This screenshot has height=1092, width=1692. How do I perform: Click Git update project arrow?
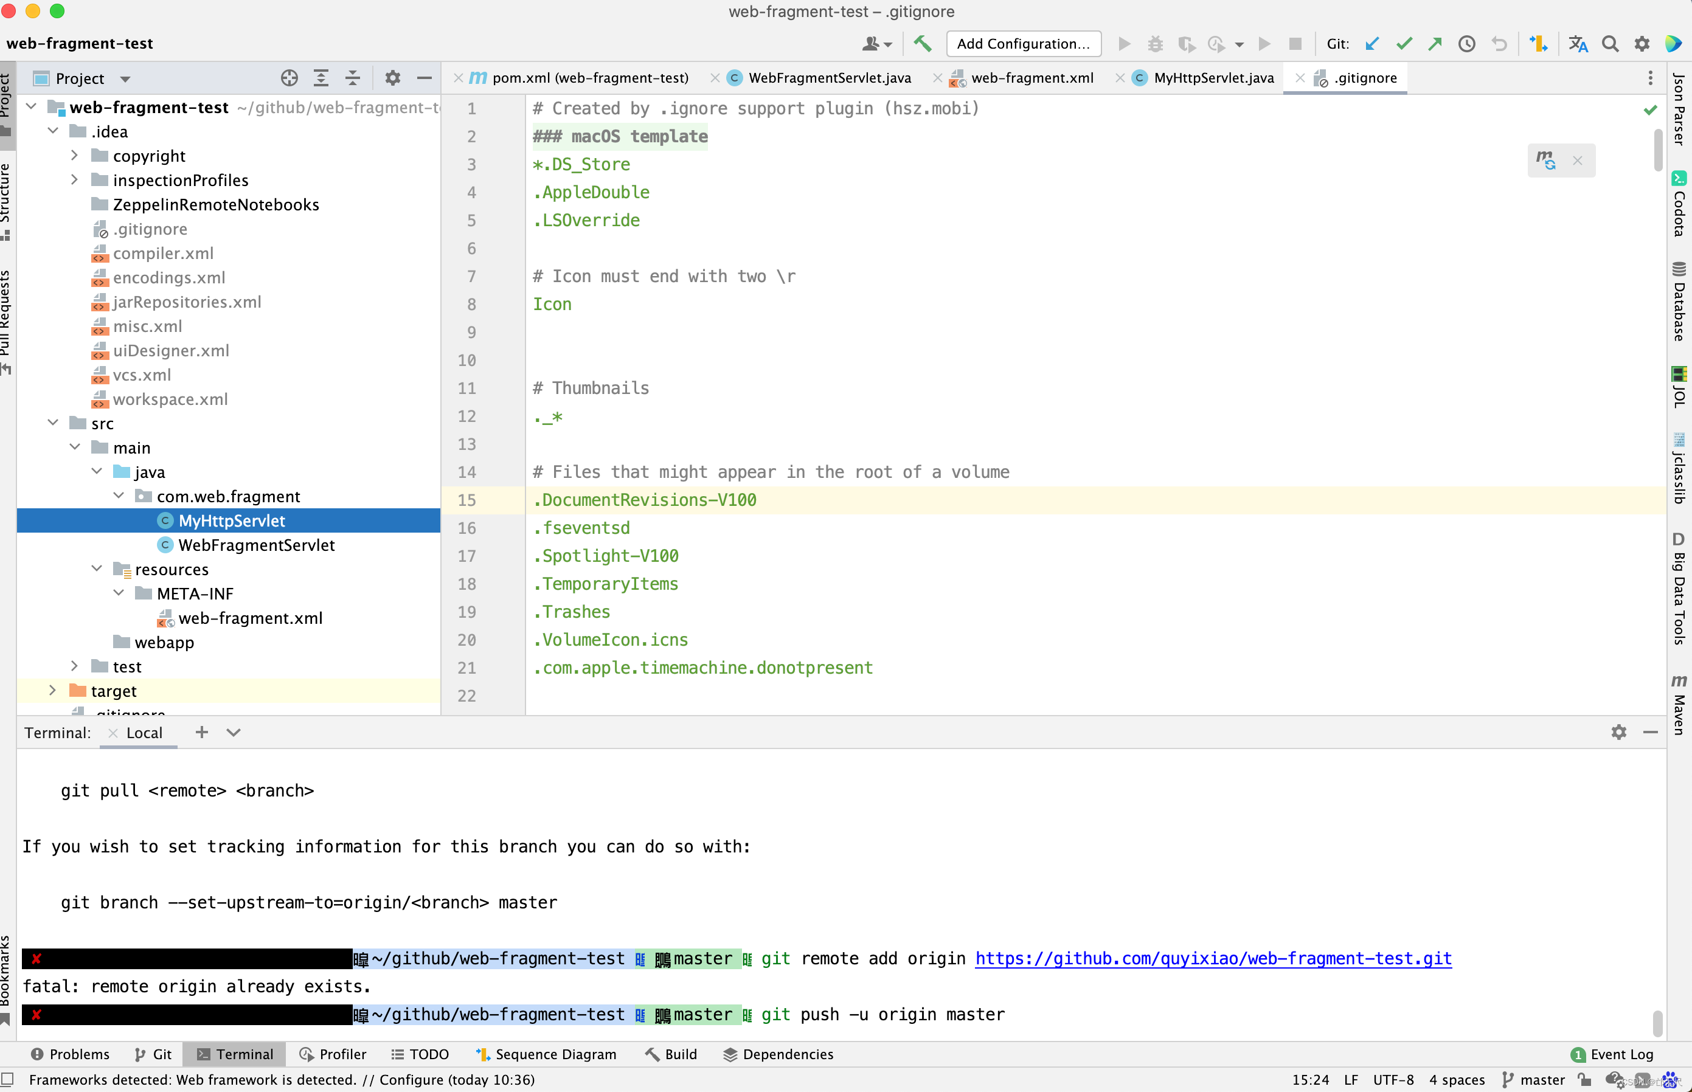(1372, 44)
